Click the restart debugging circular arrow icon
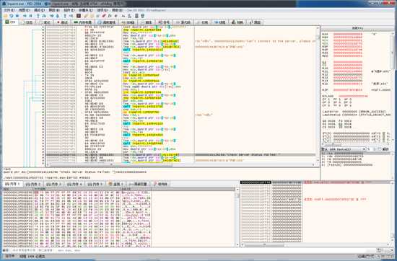Screen dimensions: 397x261 [x=12, y=16]
